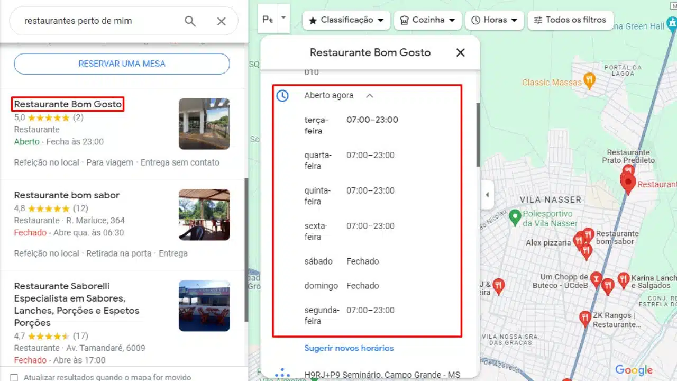Click Poliesportivo da Vila Nasser marker
The height and width of the screenshot is (381, 677).
[515, 217]
